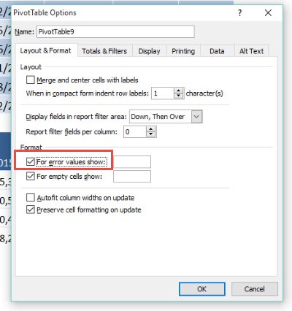Screen dimensions: 292x311
Task: Uncheck For error values show
Action: [x=31, y=161]
